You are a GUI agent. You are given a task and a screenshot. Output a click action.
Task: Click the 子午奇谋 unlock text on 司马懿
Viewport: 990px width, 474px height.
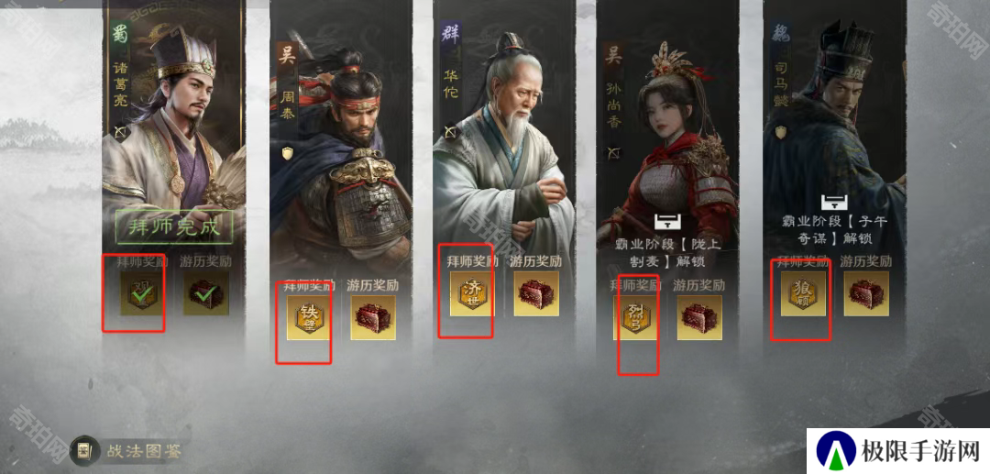[833, 232]
